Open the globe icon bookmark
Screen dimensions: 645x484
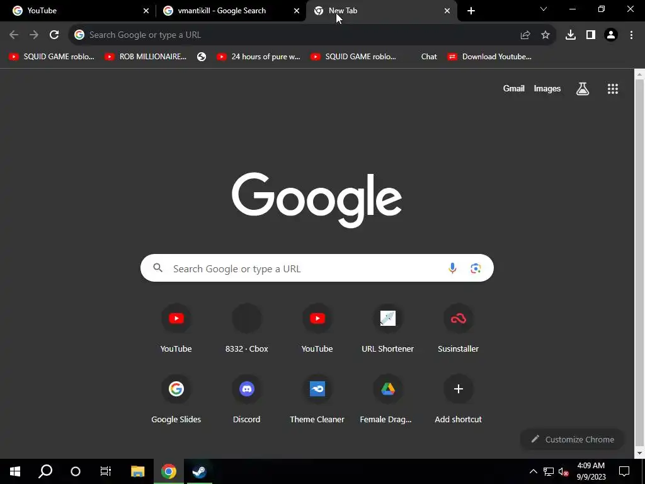202,57
